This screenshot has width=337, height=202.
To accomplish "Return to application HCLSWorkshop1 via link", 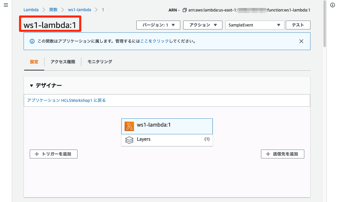I will pyautogui.click(x=66, y=100).
